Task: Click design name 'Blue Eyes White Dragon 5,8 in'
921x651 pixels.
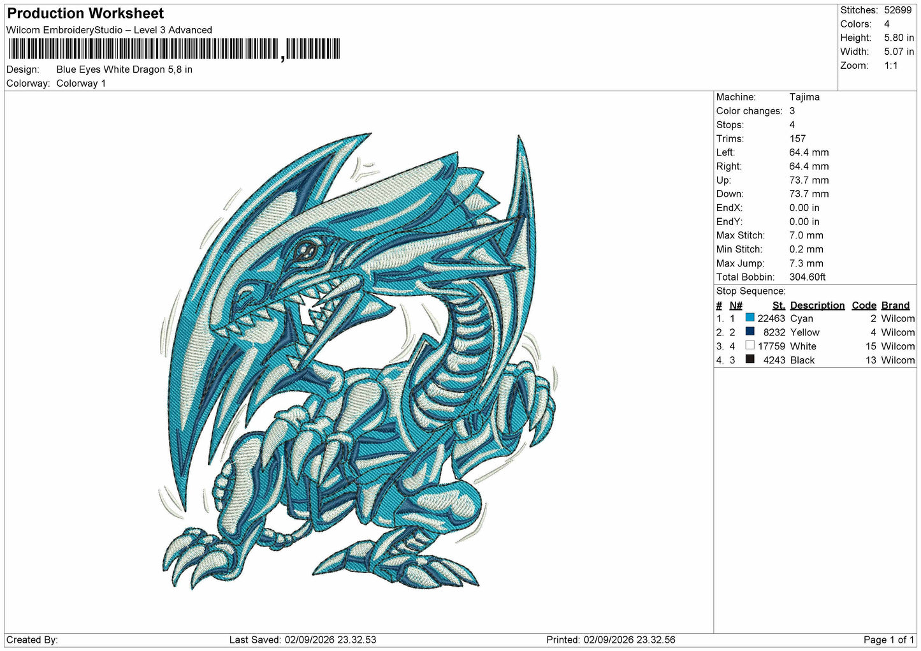Action: coord(124,69)
